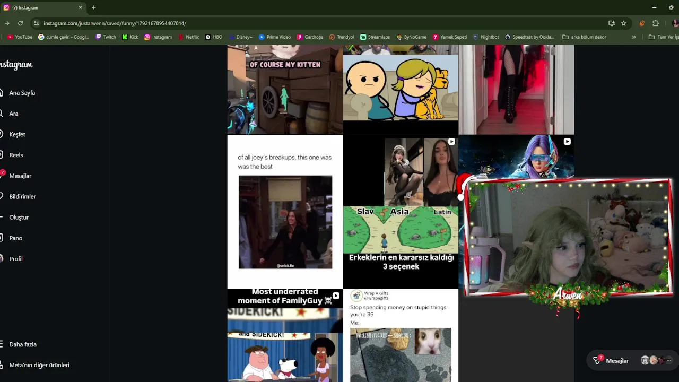This screenshot has height=382, width=679.
Task: Click the orange extension icon in toolbar
Action: 642,23
